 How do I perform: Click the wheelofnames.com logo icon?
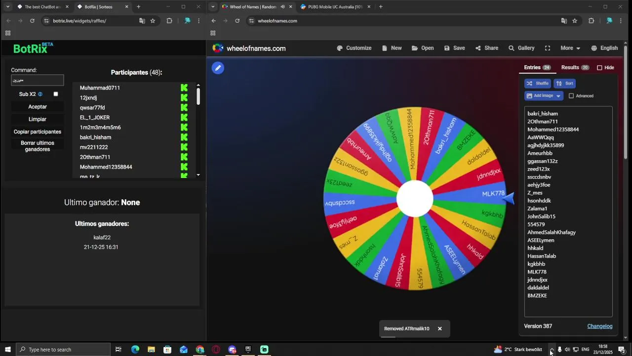[218, 48]
